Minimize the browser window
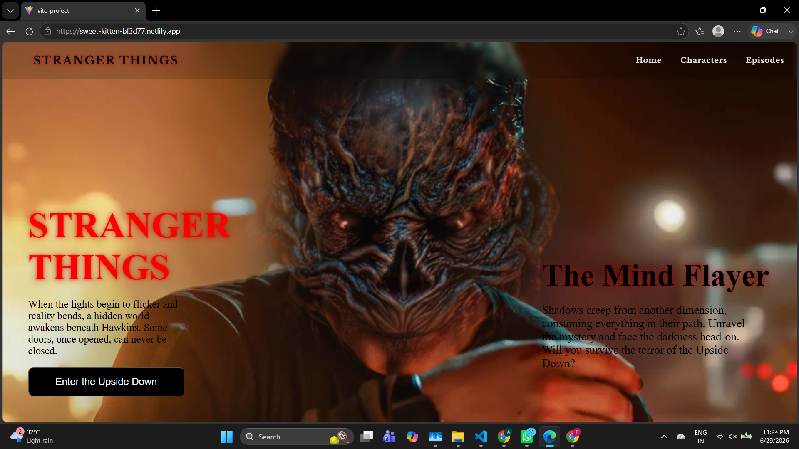799x449 pixels. coord(739,10)
